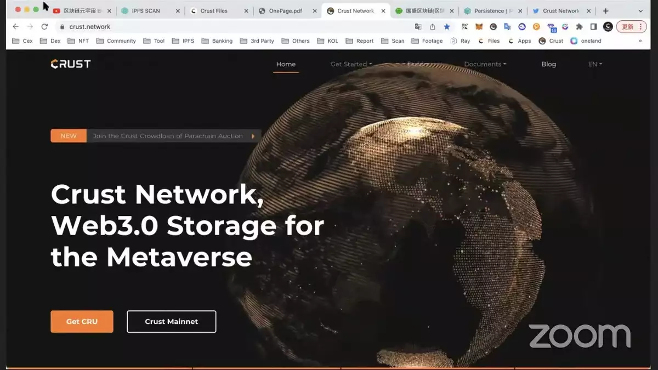Open the Apps bookmark
658x370 pixels.
520,41
